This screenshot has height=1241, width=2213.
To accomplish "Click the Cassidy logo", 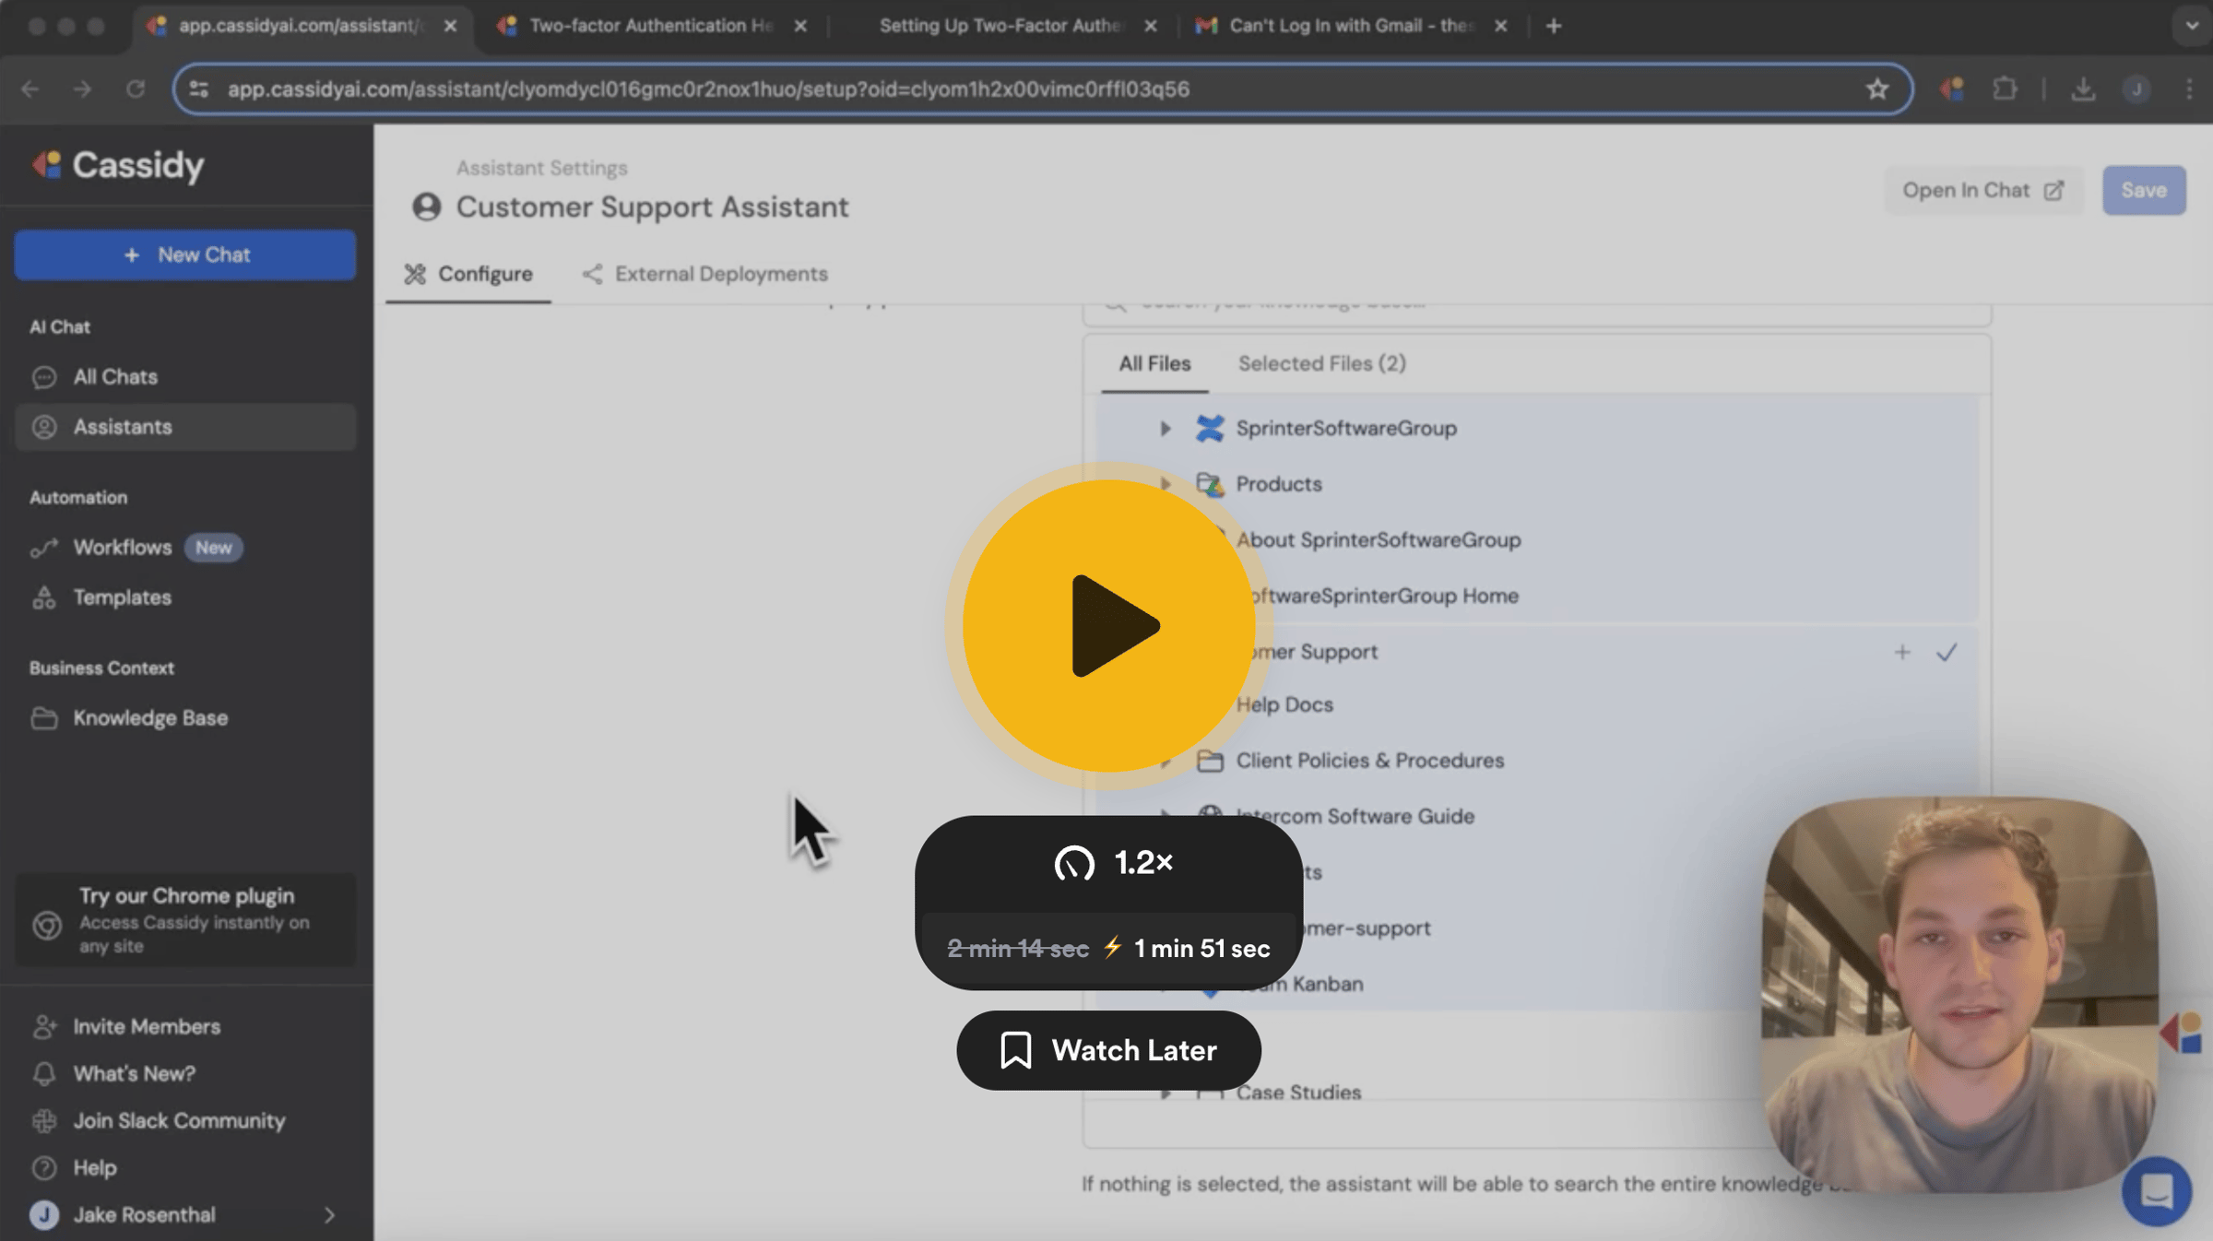I will click(x=118, y=165).
